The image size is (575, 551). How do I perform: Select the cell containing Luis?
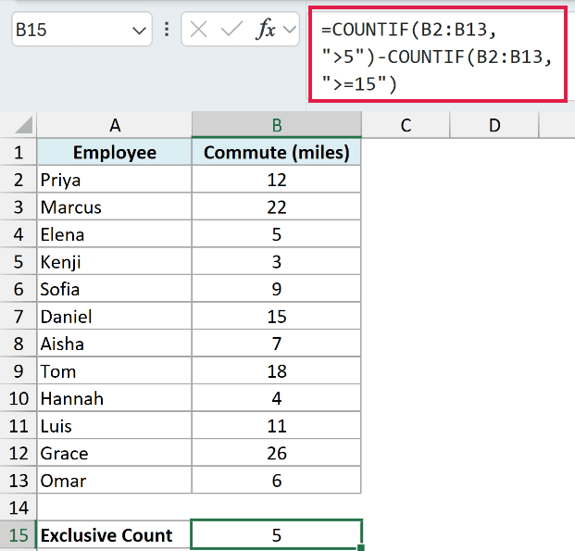(115, 426)
